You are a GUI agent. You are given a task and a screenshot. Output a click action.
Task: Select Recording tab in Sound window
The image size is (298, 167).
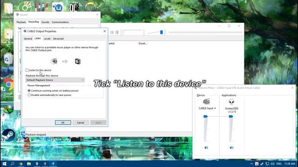click(34, 22)
